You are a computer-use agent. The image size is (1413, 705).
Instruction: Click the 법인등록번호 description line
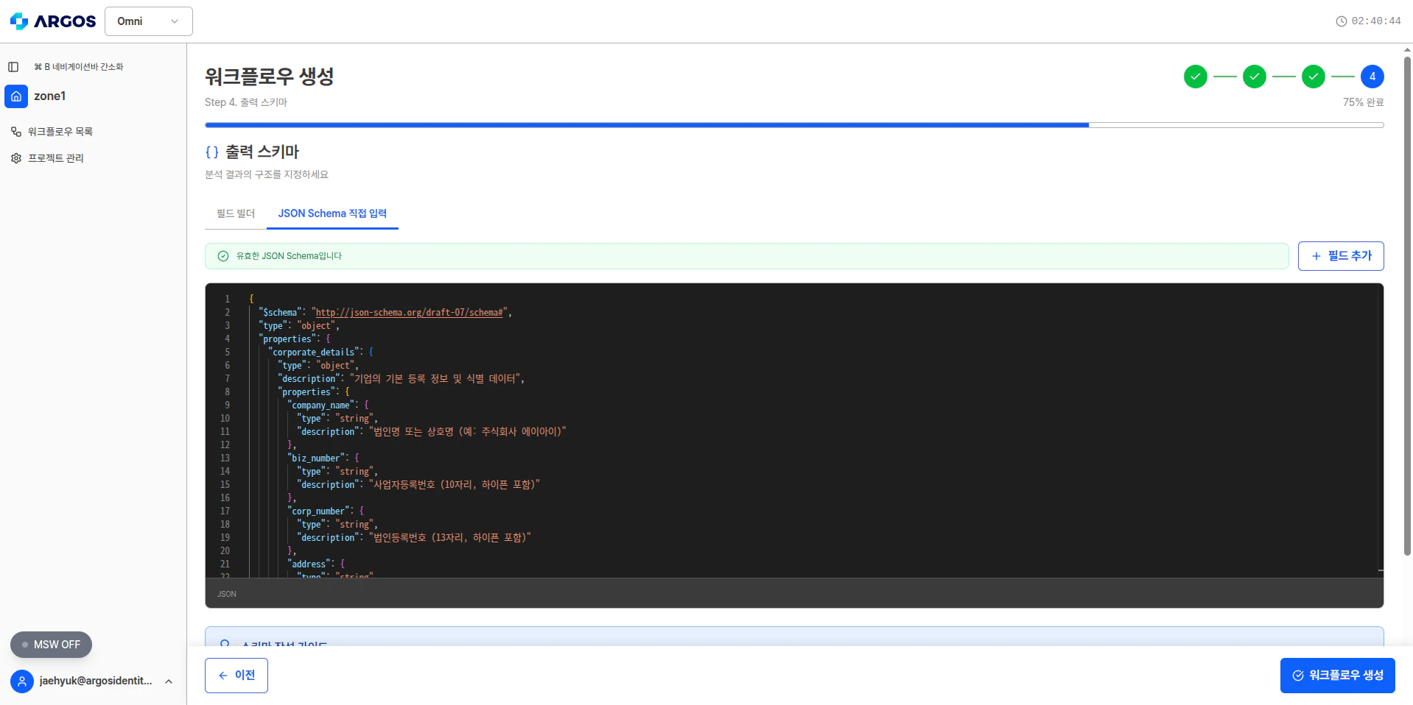[414, 538]
